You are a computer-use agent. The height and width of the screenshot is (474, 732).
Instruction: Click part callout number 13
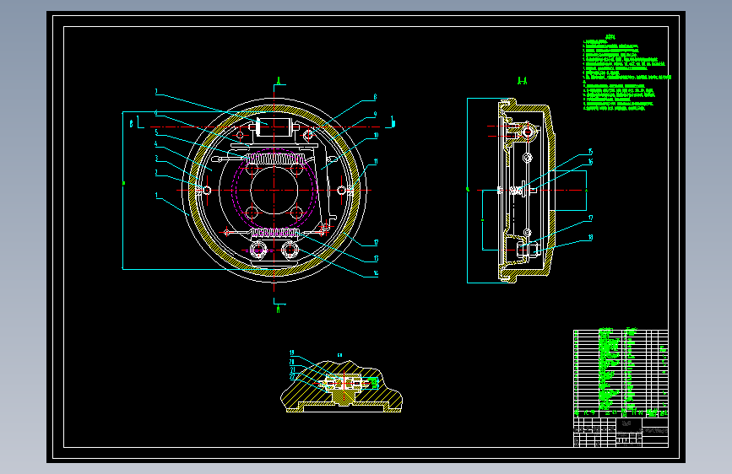376,258
